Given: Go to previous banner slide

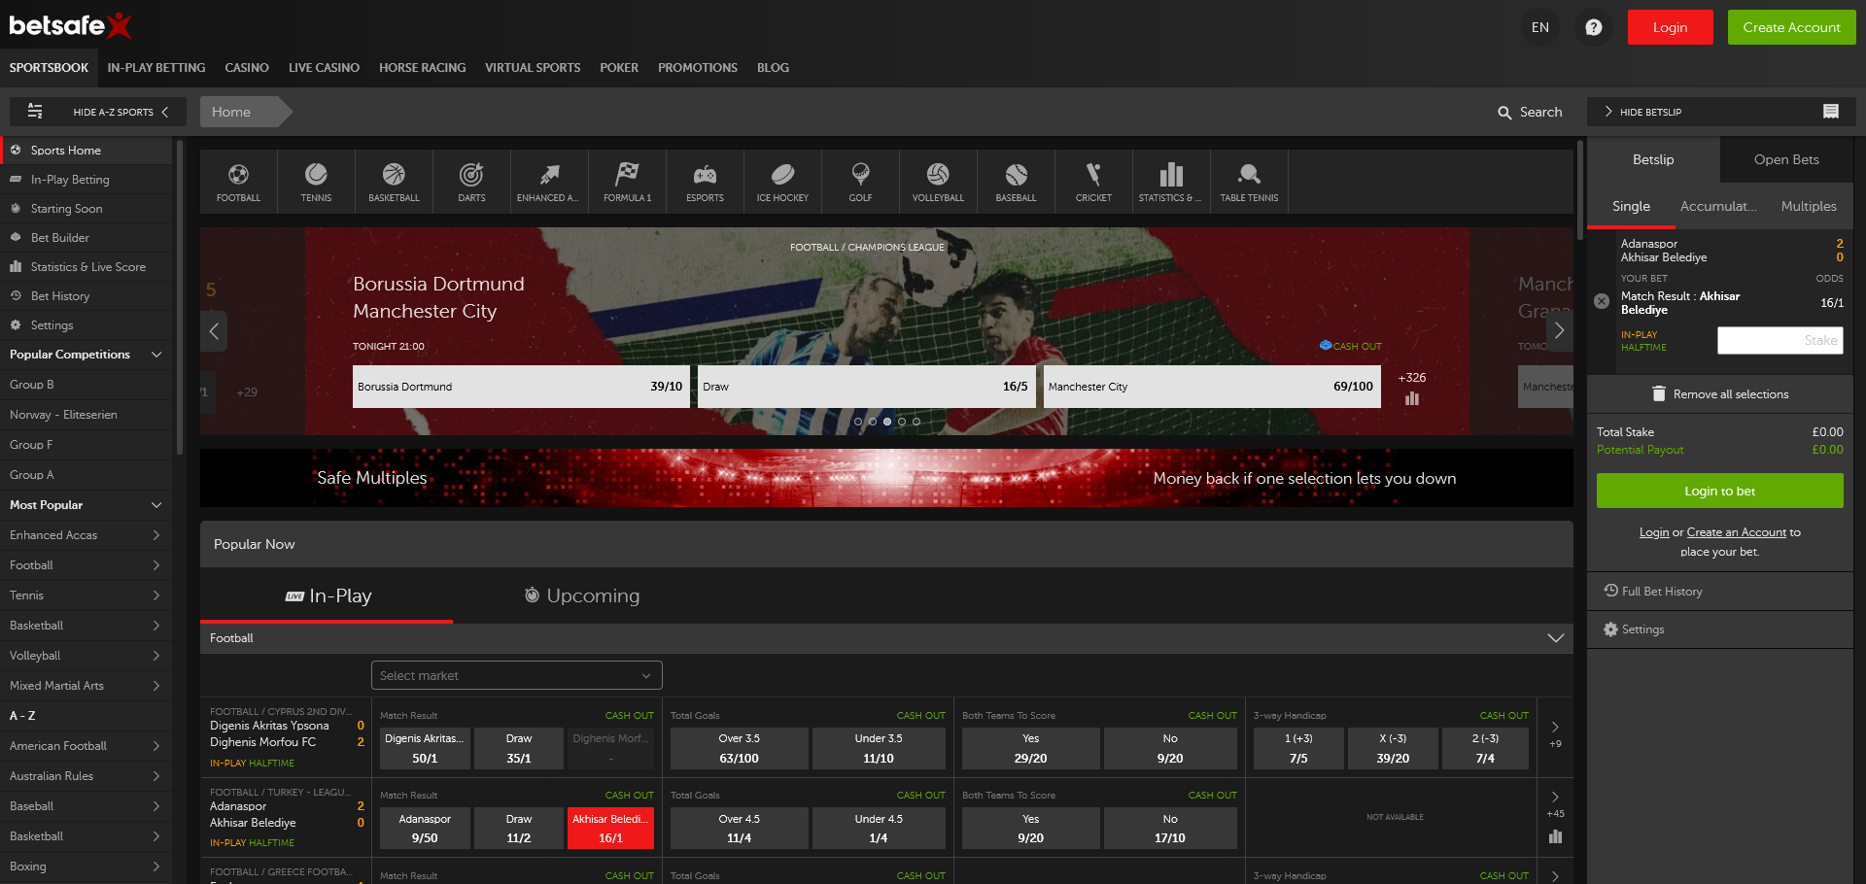Looking at the screenshot, I should coord(214,331).
